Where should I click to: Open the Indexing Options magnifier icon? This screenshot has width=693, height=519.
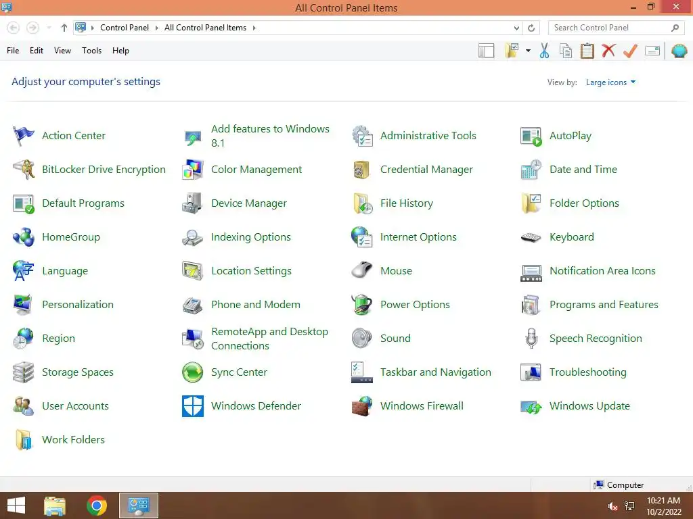[x=193, y=237]
